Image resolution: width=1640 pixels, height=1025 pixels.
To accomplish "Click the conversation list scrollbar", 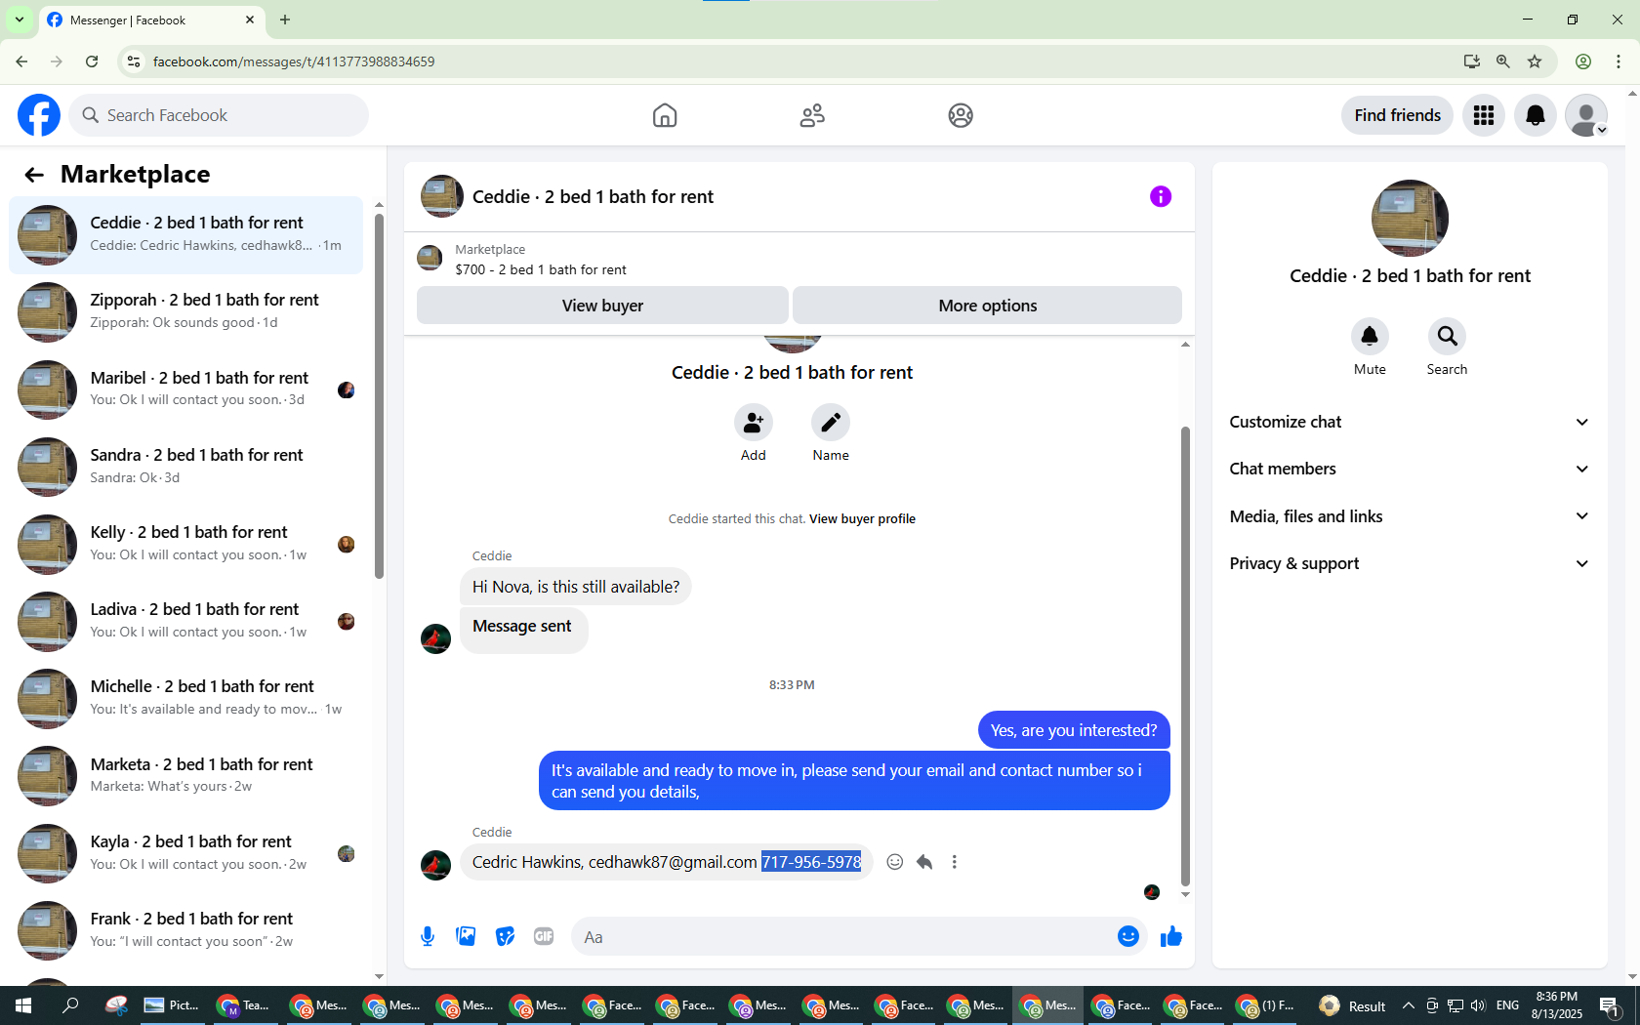I will 379,395.
